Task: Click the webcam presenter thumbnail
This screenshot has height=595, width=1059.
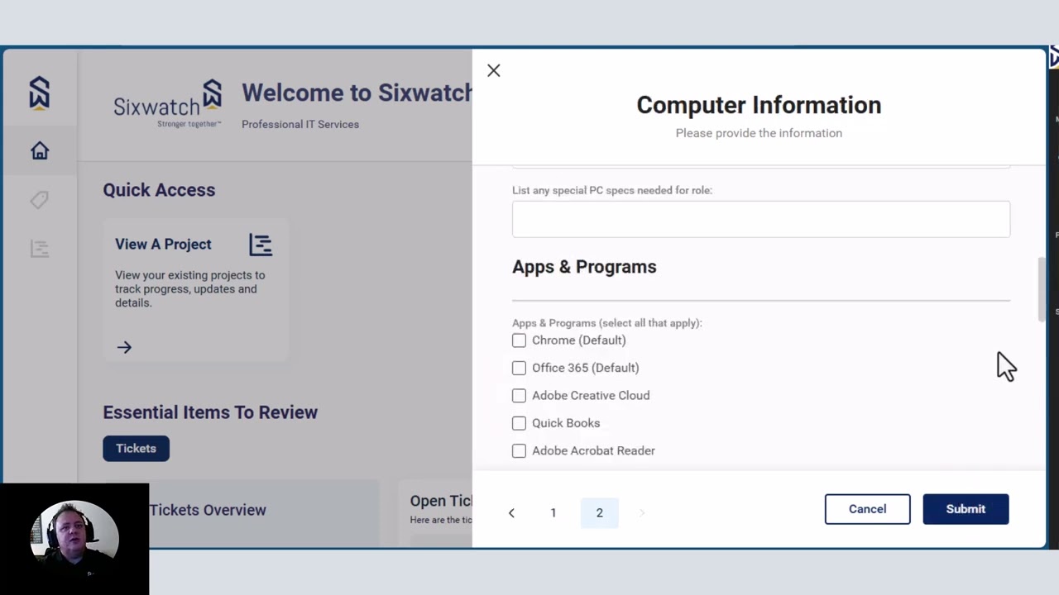Action: click(x=74, y=539)
